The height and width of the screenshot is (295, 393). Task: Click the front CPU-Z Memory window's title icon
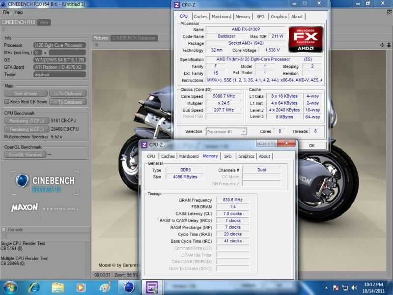tap(144, 145)
